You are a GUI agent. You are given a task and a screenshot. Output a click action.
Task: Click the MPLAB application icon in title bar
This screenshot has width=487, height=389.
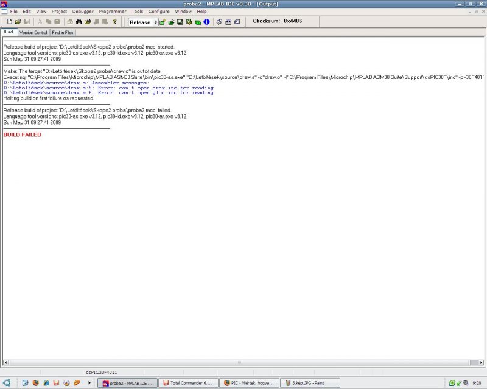tap(4, 4)
